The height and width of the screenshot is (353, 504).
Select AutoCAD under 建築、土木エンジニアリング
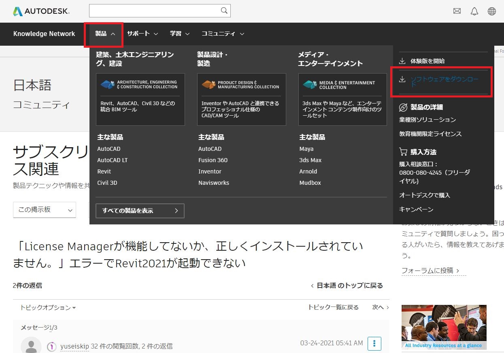pos(109,149)
